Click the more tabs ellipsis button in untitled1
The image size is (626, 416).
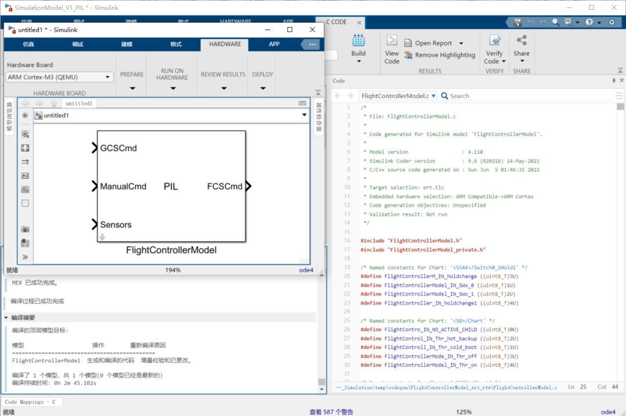pyautogui.click(x=312, y=44)
